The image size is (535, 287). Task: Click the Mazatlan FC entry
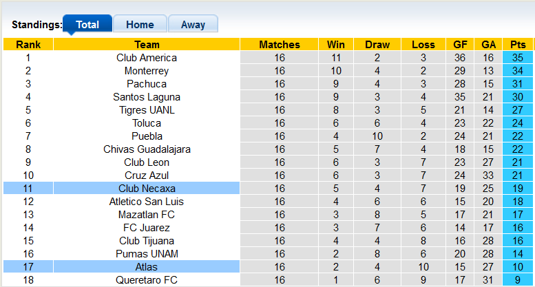click(x=147, y=215)
